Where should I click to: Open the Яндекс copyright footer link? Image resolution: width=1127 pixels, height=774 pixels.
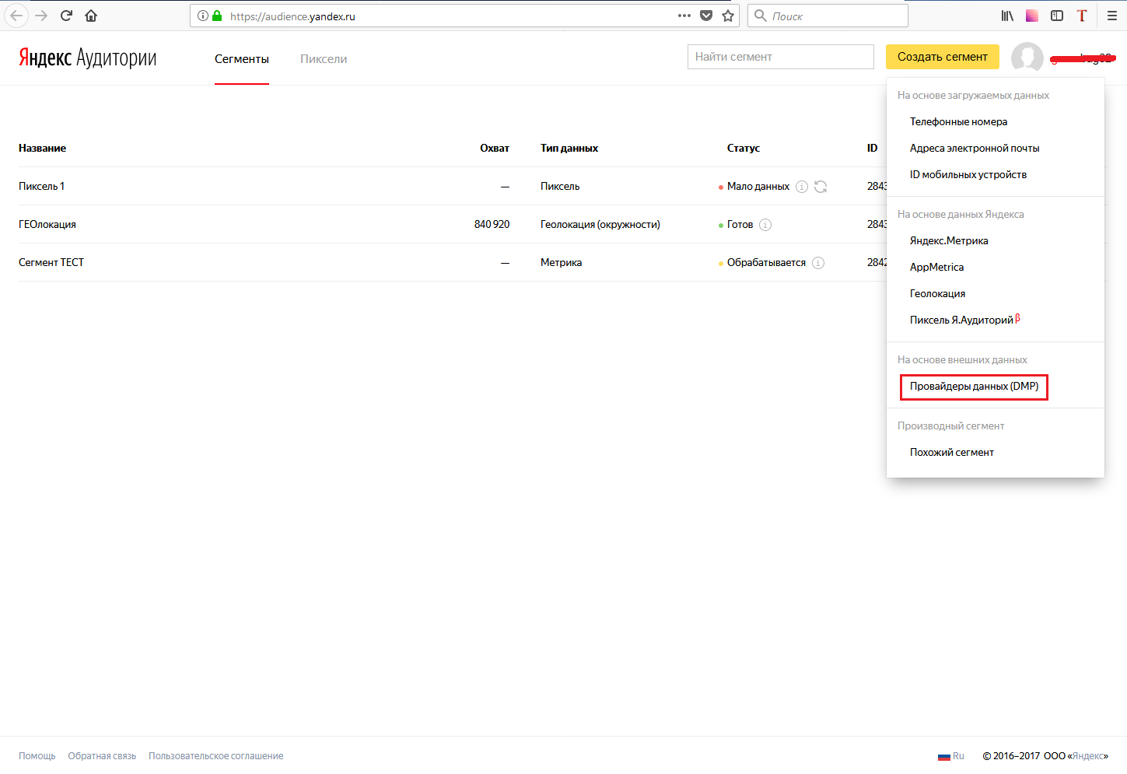1089,756
